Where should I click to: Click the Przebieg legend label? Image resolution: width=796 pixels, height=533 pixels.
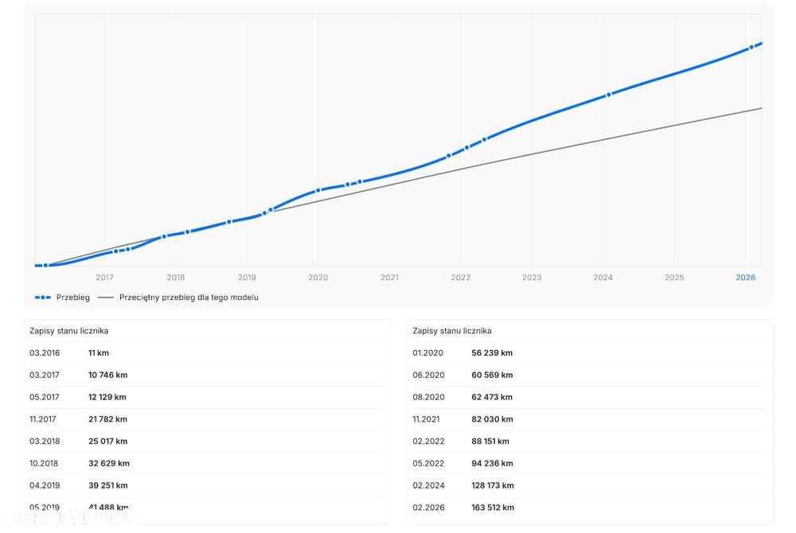tap(73, 298)
